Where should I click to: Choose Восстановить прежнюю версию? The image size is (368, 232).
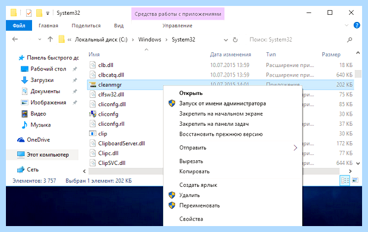click(x=232, y=134)
